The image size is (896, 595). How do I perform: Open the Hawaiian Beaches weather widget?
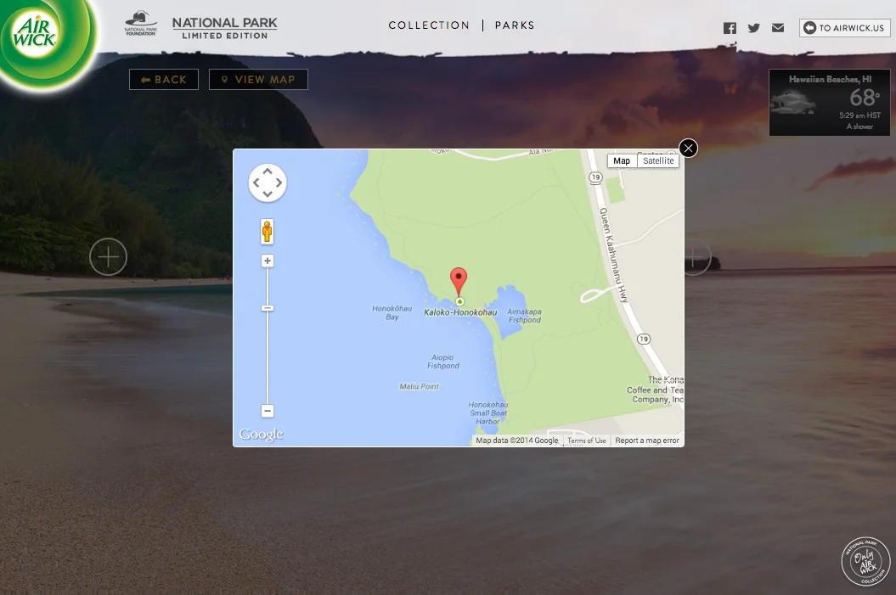(830, 103)
